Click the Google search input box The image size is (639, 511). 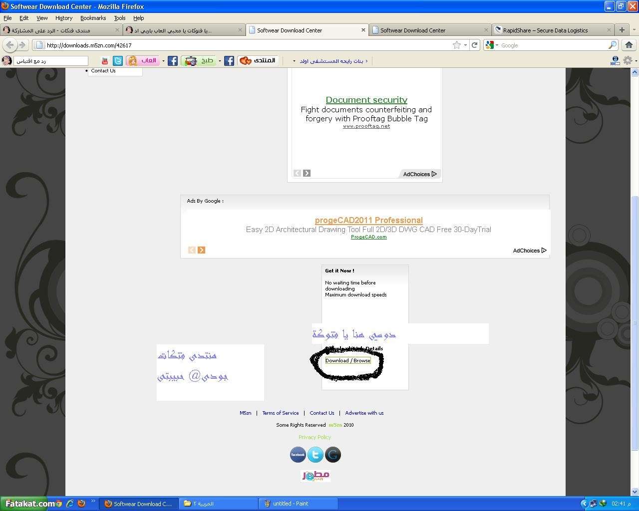(x=553, y=45)
